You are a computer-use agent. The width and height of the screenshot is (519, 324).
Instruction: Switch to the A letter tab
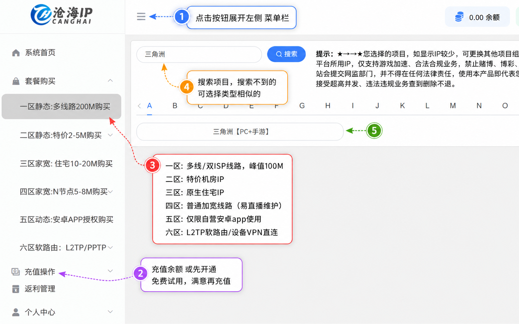coord(150,106)
